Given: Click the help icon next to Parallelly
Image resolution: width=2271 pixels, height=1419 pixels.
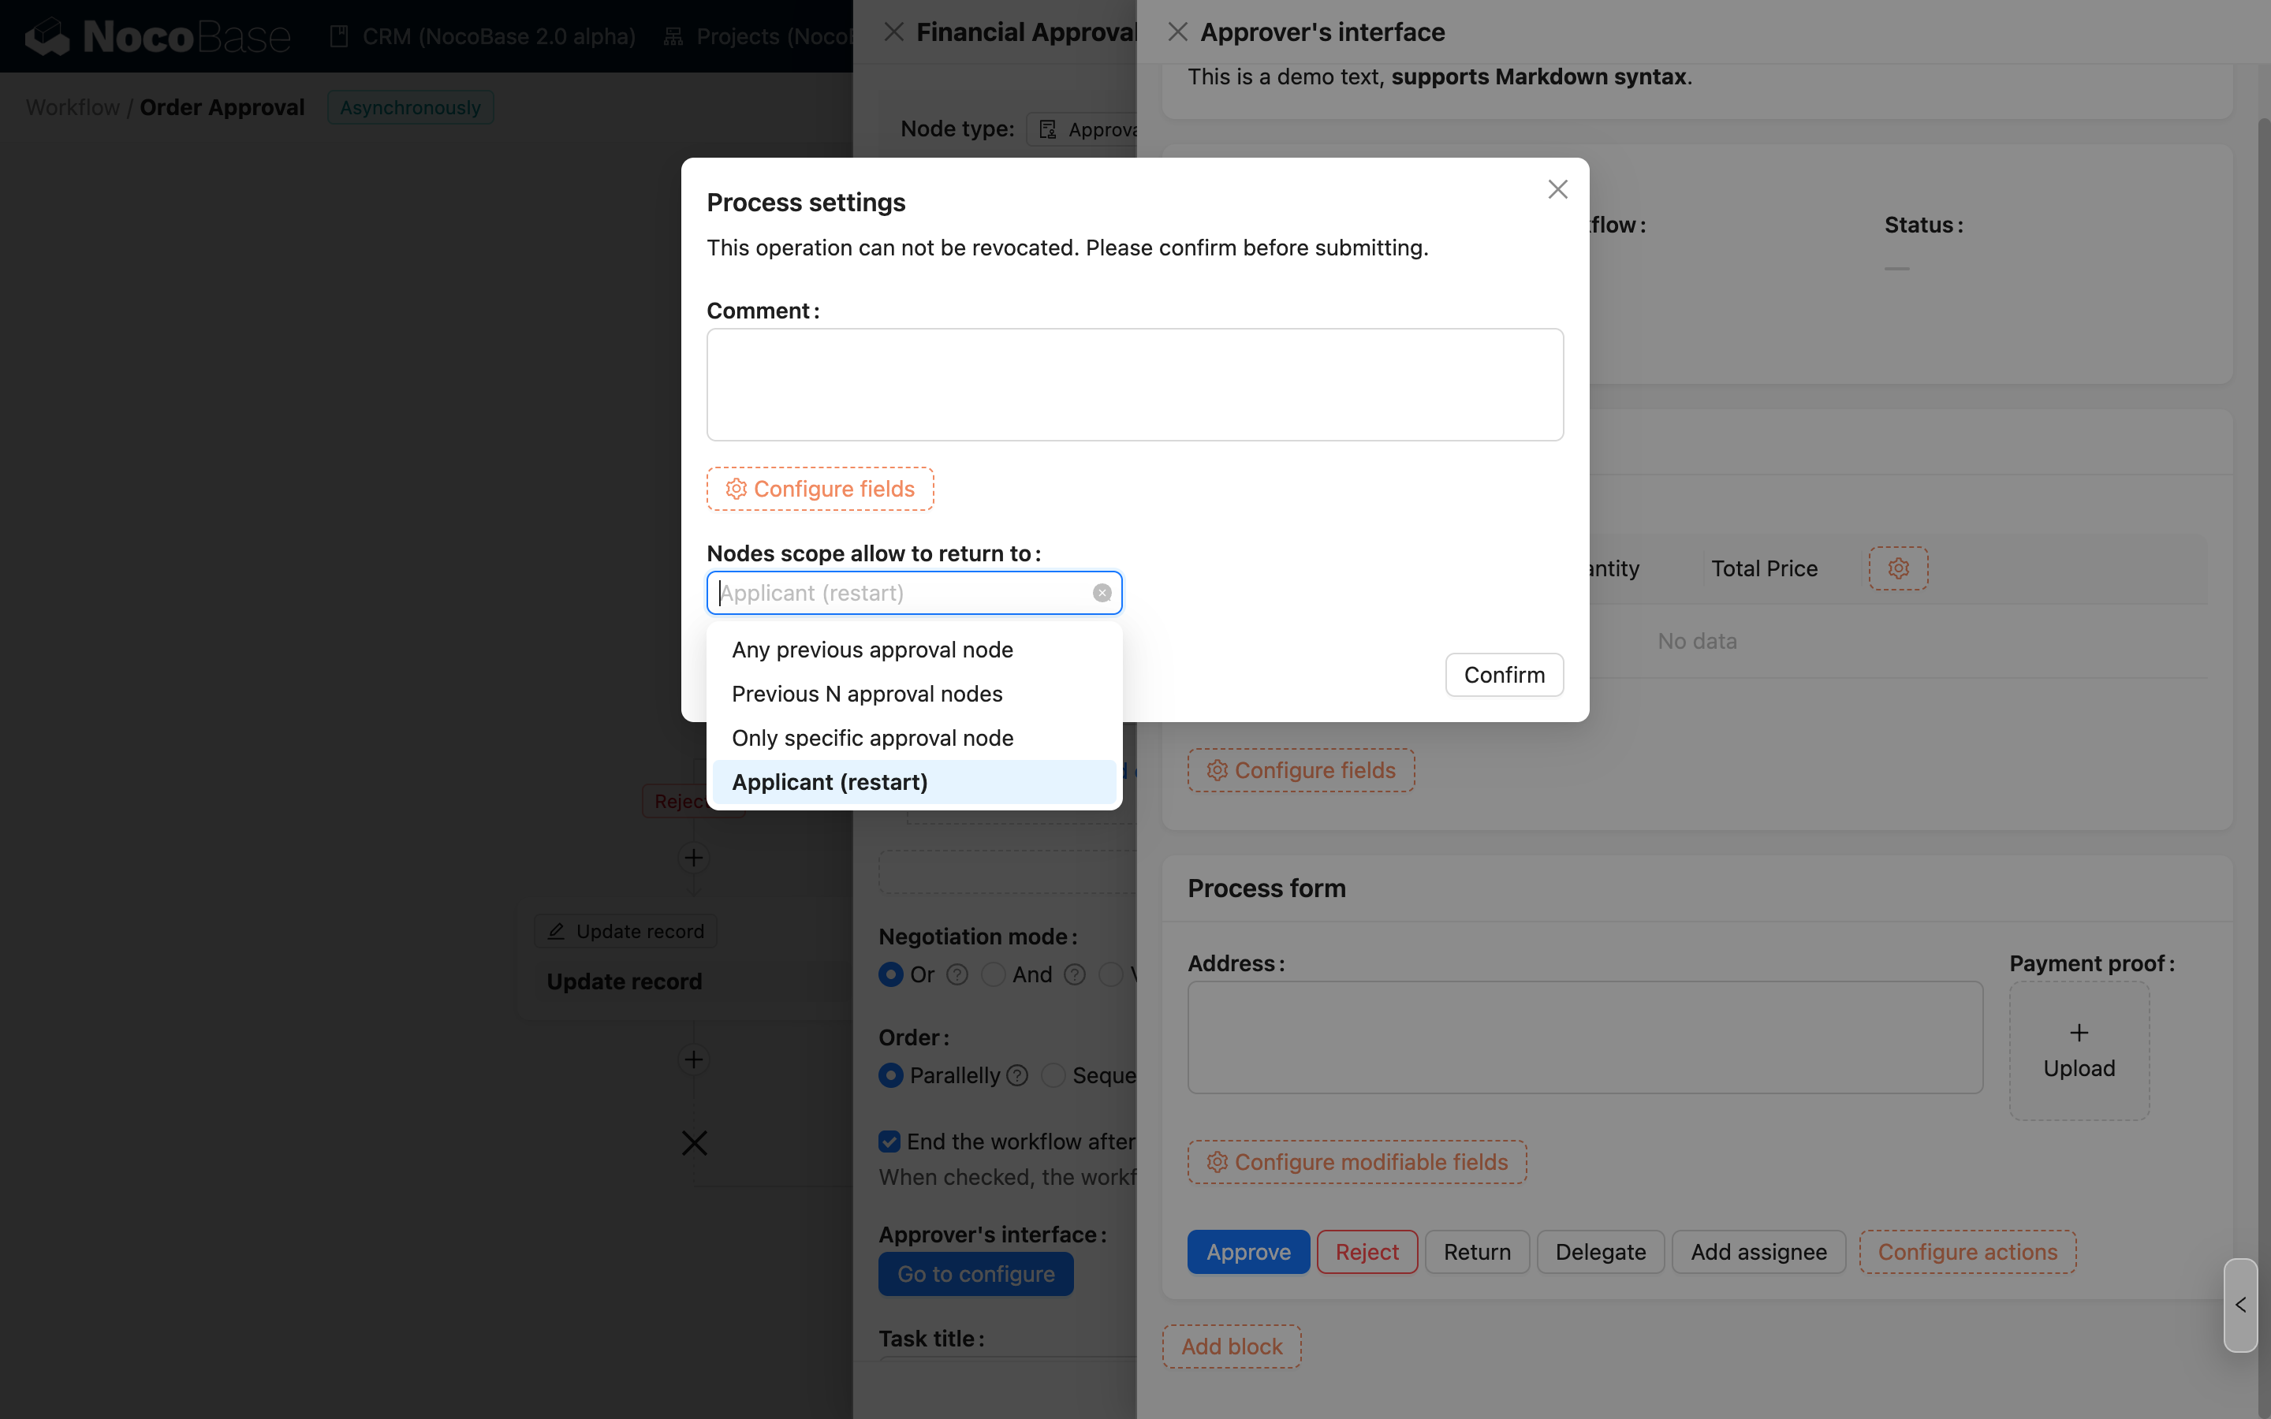Looking at the screenshot, I should click(1017, 1075).
